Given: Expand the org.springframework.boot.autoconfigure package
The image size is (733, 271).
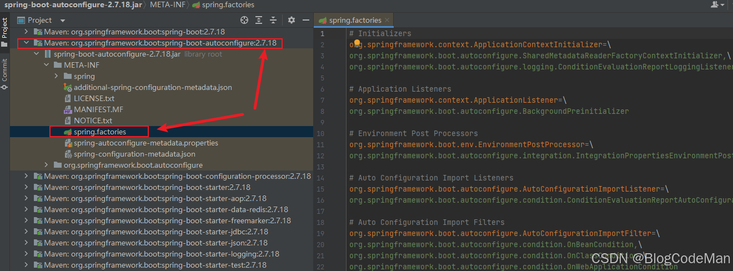Looking at the screenshot, I should (47, 165).
